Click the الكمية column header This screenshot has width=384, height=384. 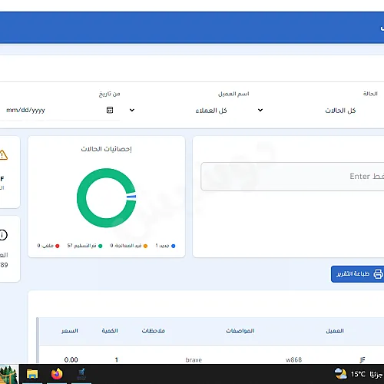[110, 331]
